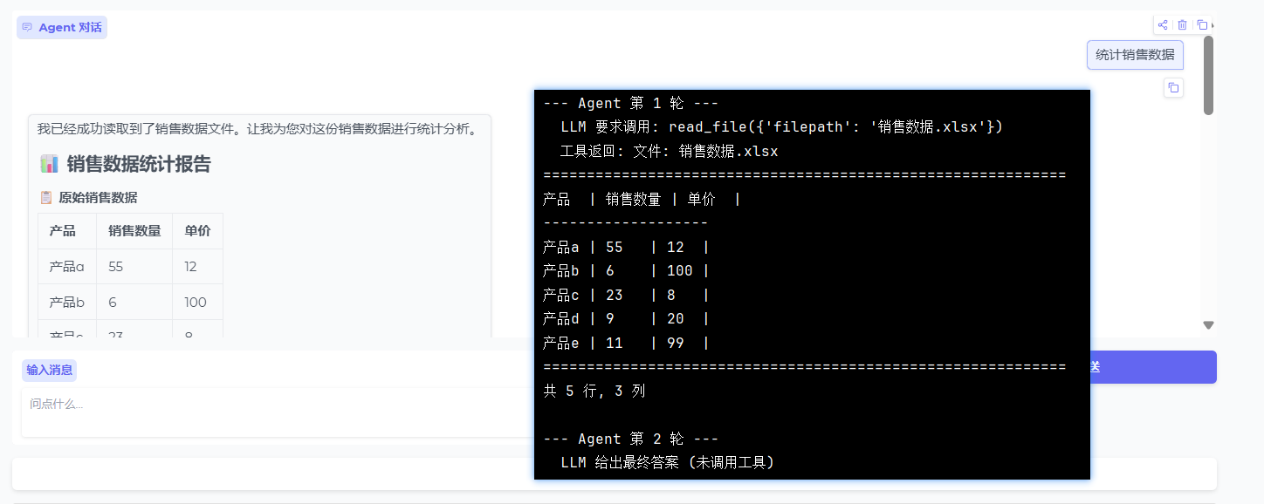
Task: Click 'LLM 给出最终答案 (未调用工具)' terminal line
Action: (x=667, y=462)
